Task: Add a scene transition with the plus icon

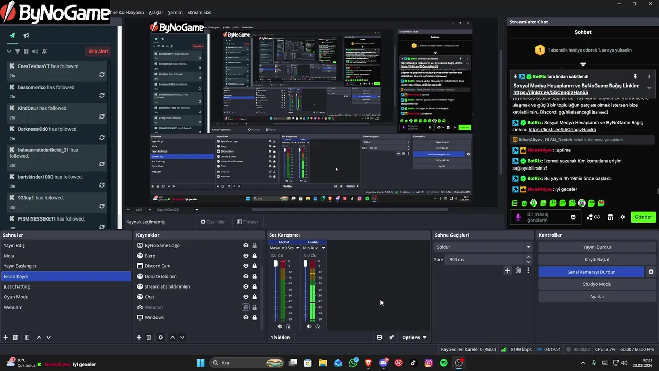Action: (508, 271)
